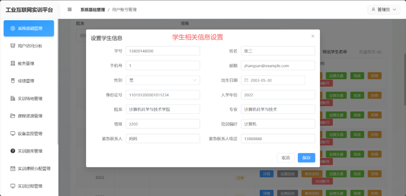Click the 保存 save button
The height and width of the screenshot is (196, 406).
[x=306, y=158]
